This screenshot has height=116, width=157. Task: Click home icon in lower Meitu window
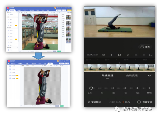coord(8,64)
